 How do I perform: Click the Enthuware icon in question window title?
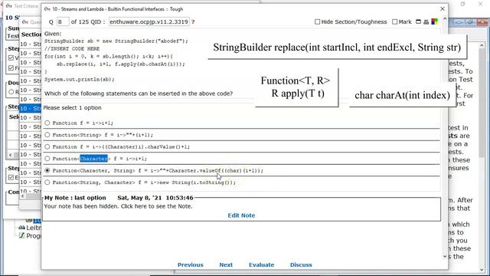pyautogui.click(x=47, y=9)
